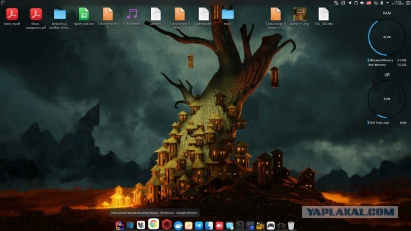Open the volume control in system tray

[362, 3]
